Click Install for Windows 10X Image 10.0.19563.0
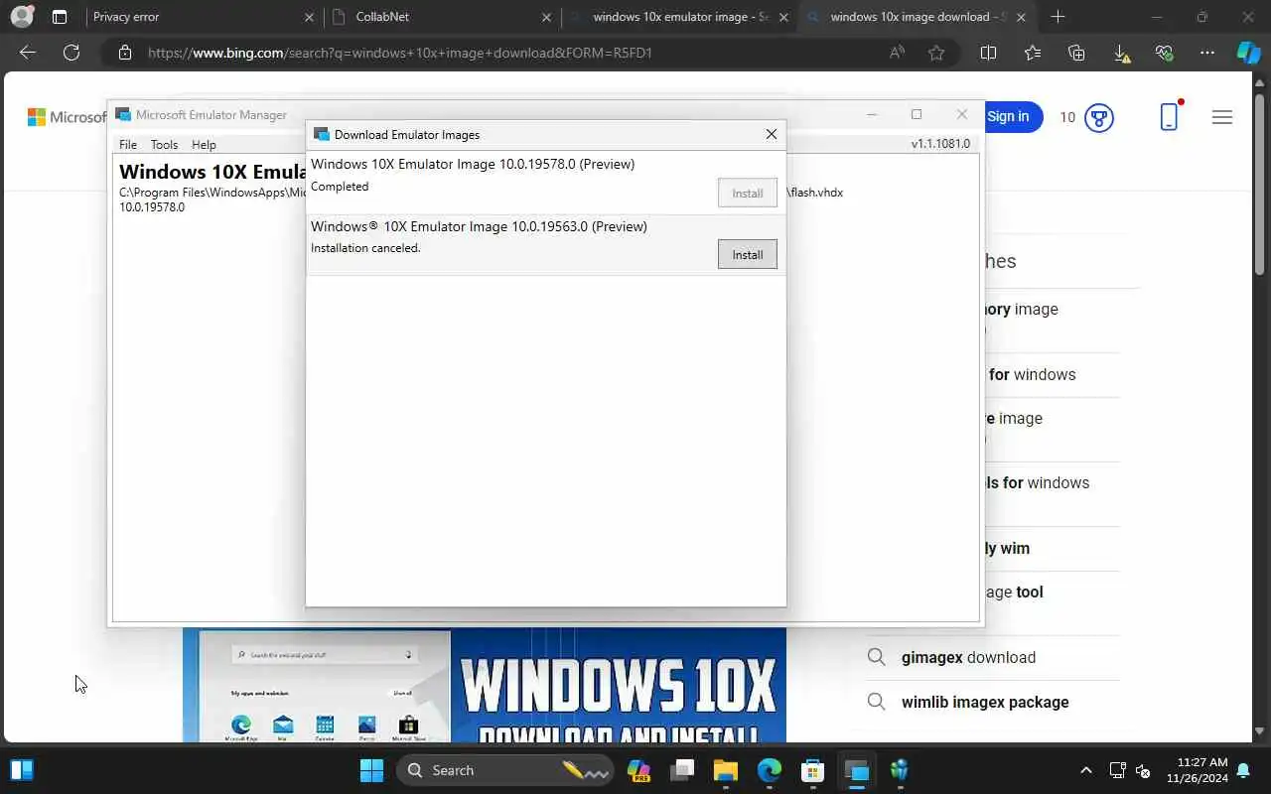The width and height of the screenshot is (1271, 794). pos(747,254)
